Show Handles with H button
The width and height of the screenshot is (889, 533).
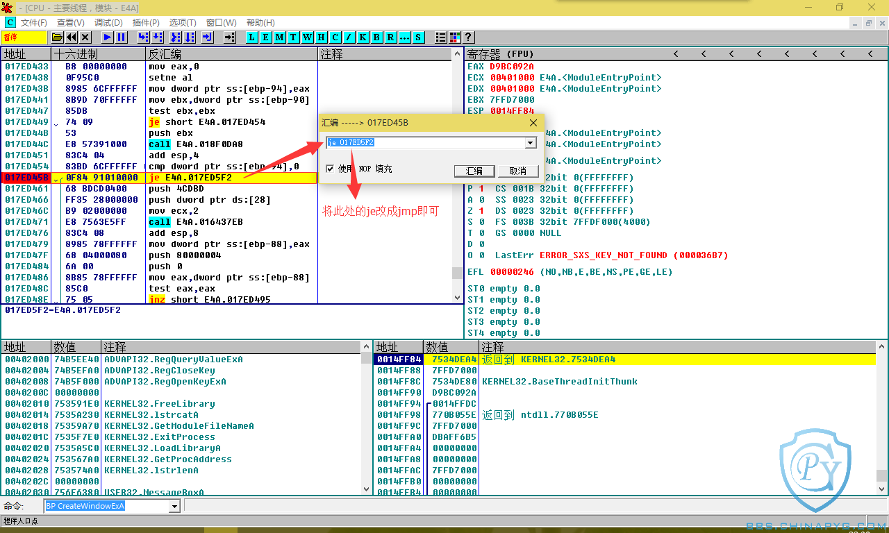(x=322, y=37)
